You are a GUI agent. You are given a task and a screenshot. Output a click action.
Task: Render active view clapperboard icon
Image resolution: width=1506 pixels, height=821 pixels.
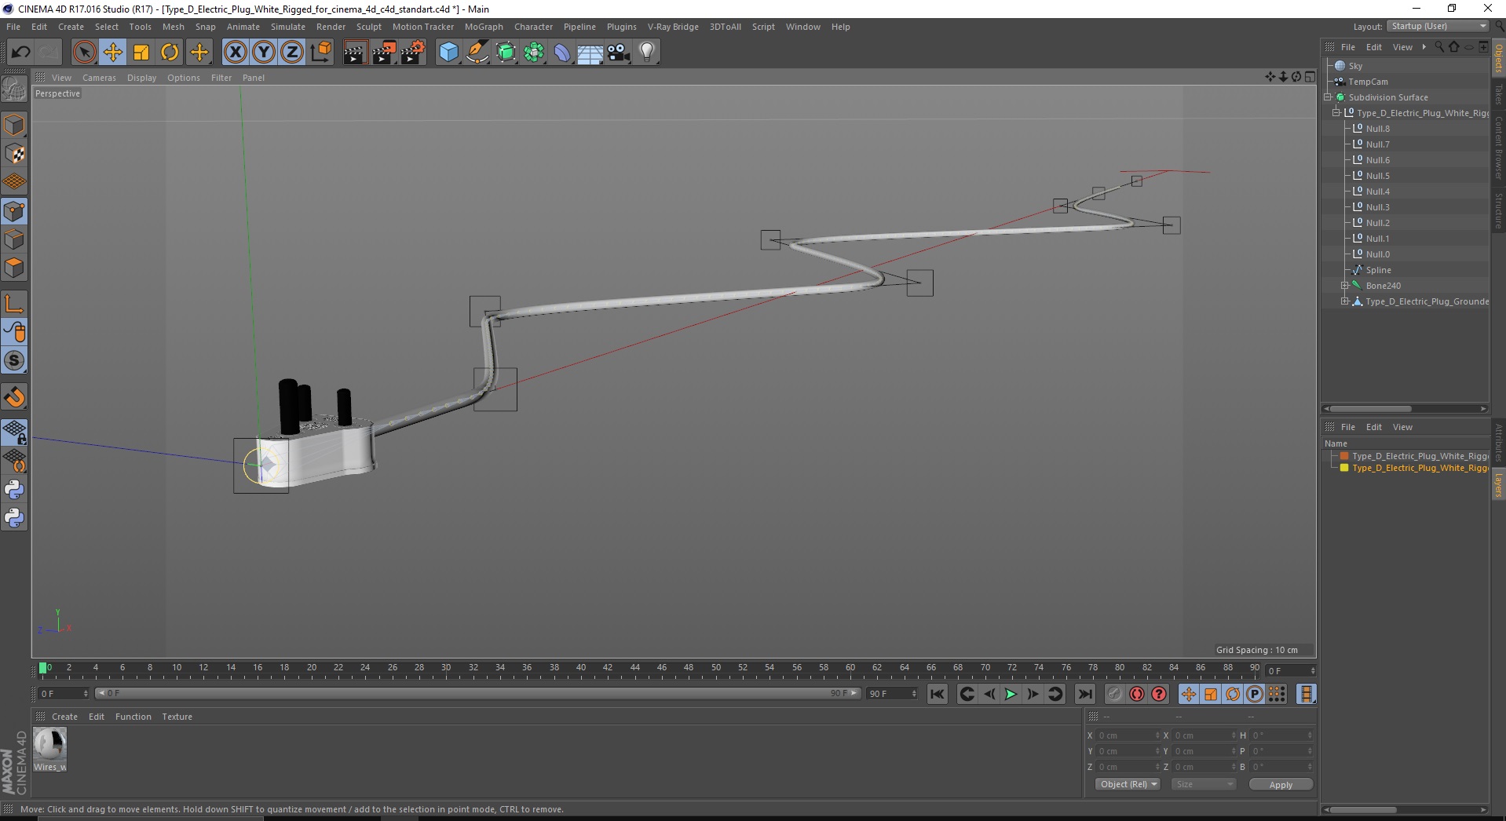click(x=355, y=53)
